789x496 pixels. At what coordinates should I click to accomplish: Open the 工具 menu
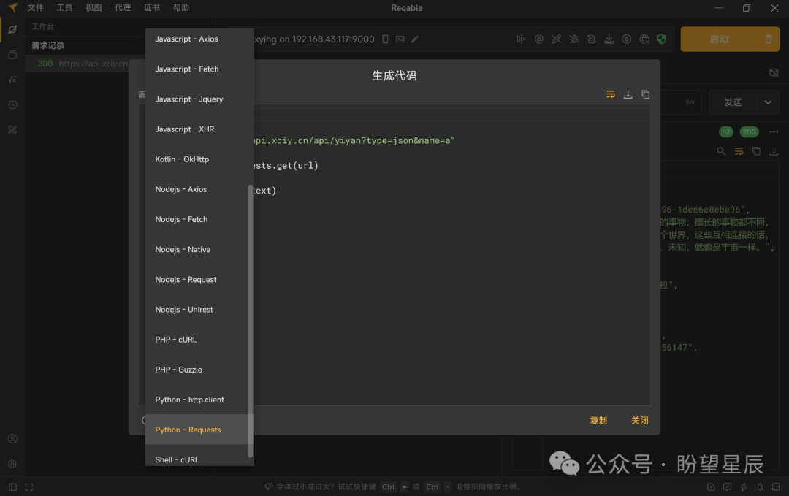[x=64, y=7]
